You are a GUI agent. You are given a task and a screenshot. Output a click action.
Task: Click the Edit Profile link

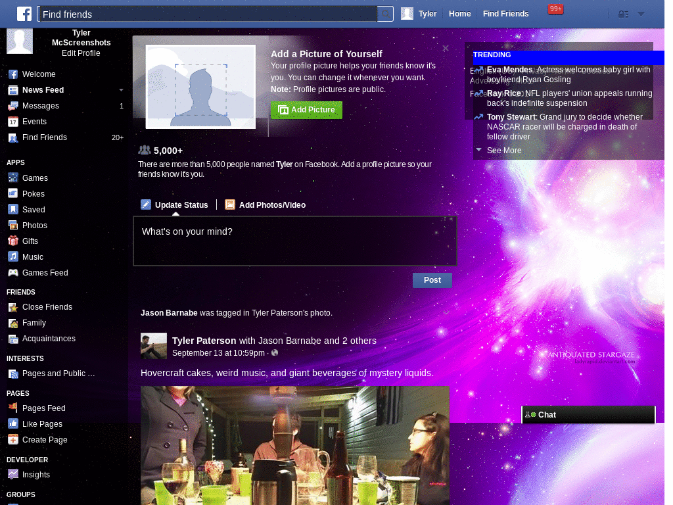point(81,53)
